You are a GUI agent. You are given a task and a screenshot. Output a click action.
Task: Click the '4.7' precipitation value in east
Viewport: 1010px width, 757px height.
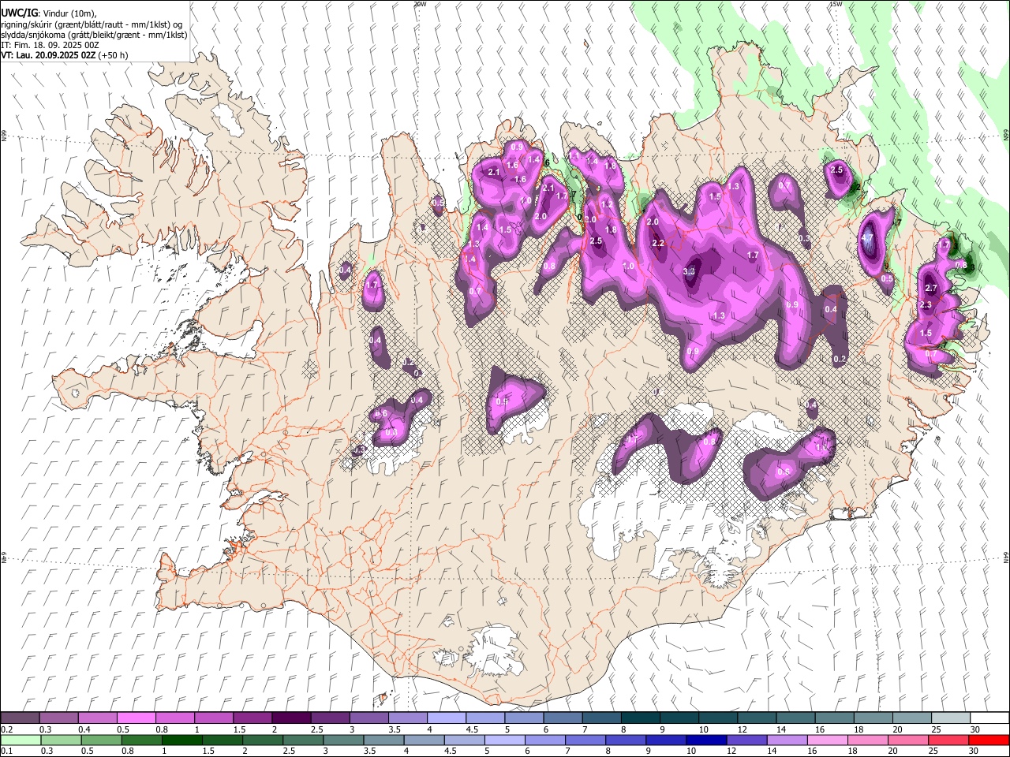[867, 237]
